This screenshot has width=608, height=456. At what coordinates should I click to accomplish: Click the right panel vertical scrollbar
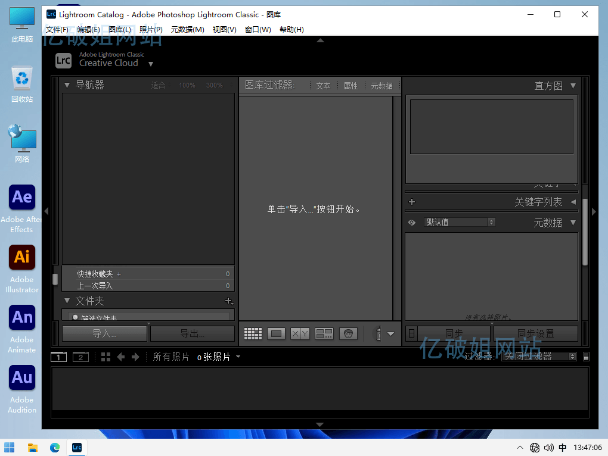coord(585,232)
